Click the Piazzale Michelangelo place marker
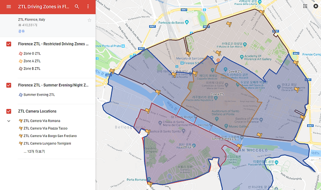Image resolution: width=321 pixels, height=190 pixels. pos(276,162)
